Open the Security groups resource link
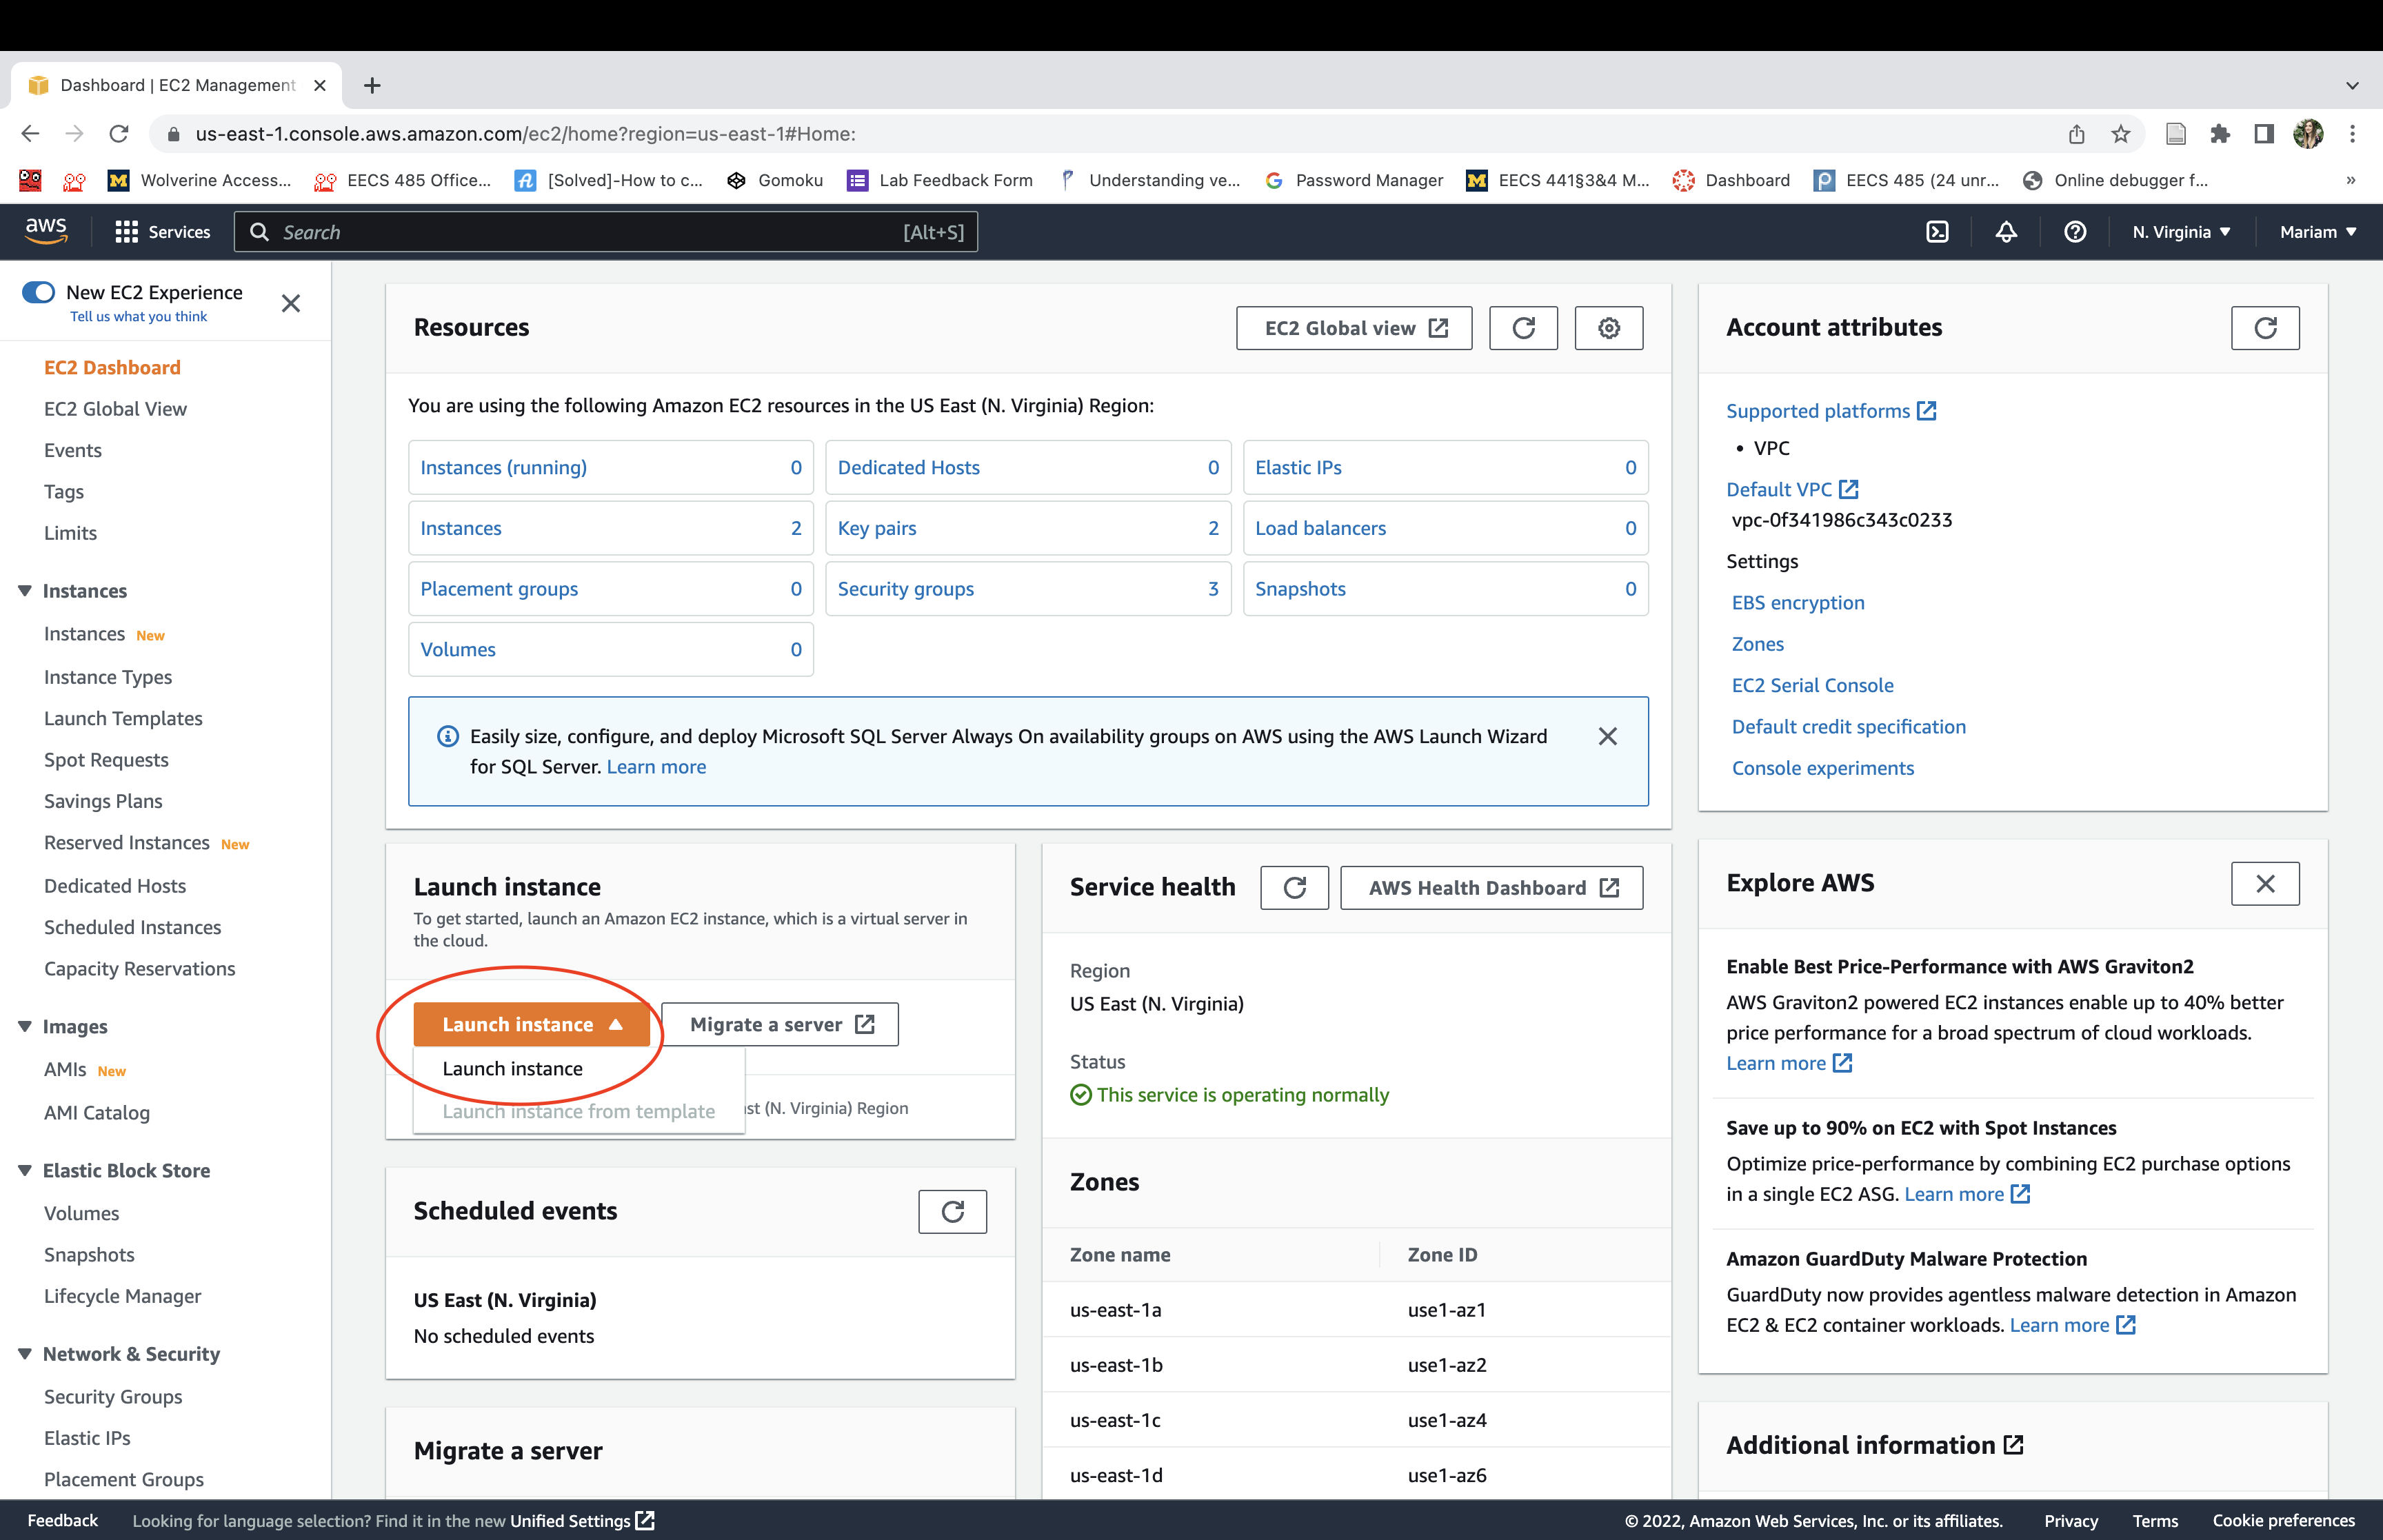 tap(905, 589)
